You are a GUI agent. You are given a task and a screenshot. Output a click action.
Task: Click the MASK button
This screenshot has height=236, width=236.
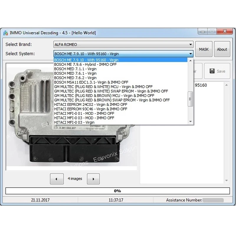pos(204,49)
